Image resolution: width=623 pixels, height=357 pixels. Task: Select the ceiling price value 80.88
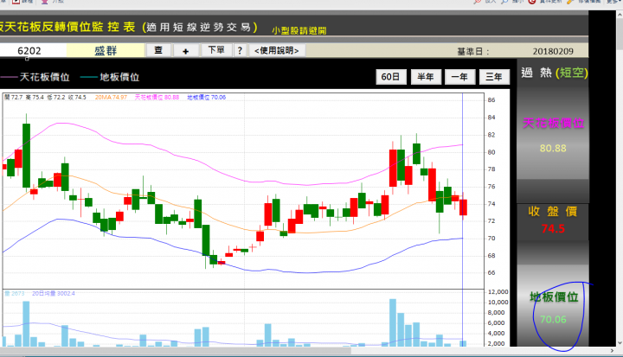(x=553, y=149)
